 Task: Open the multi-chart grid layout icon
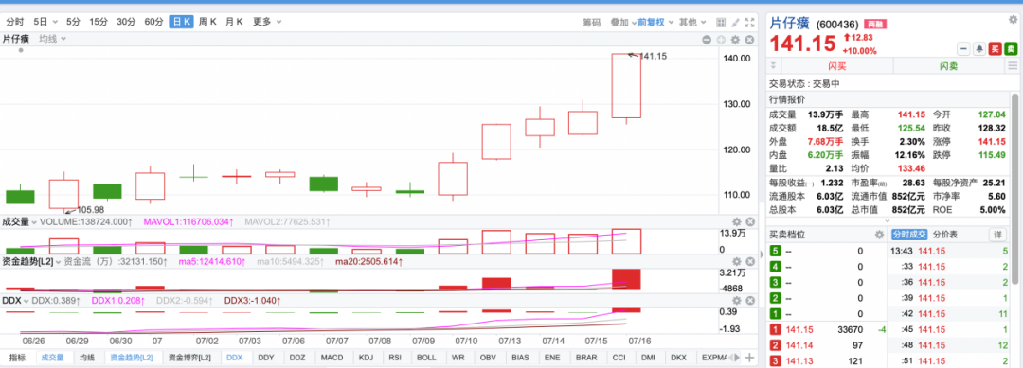721,22
